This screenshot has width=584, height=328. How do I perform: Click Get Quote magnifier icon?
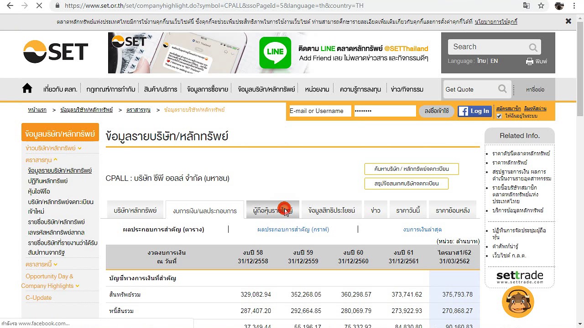502,89
